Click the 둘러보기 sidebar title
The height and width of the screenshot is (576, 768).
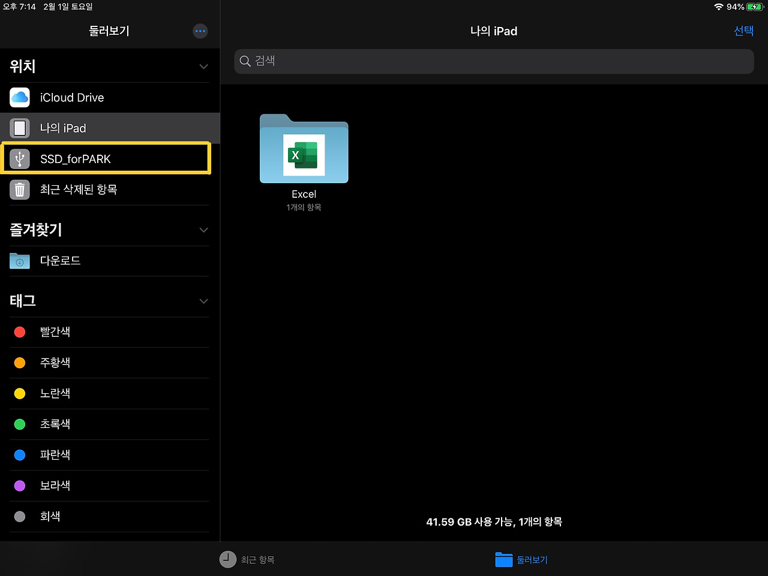point(109,31)
